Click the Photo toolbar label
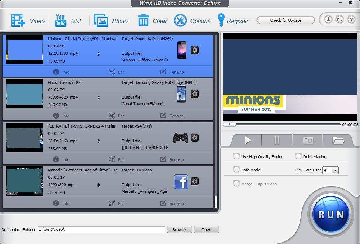The height and width of the screenshot is (244, 360). [x=120, y=21]
